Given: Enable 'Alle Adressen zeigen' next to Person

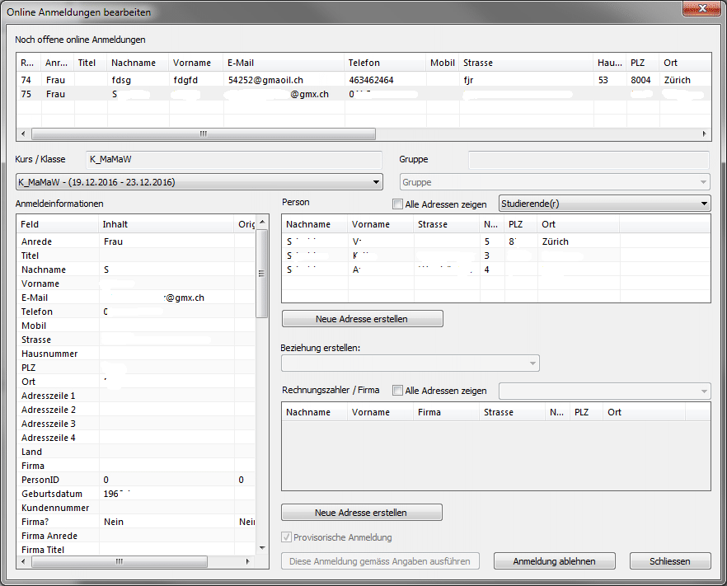Looking at the screenshot, I should pyautogui.click(x=398, y=204).
